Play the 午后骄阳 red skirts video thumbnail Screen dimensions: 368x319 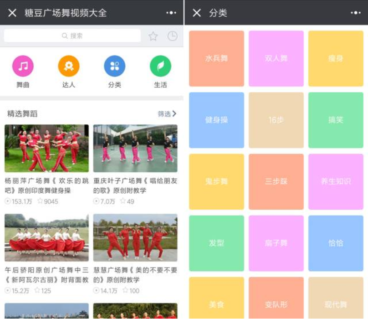pyautogui.click(x=47, y=237)
